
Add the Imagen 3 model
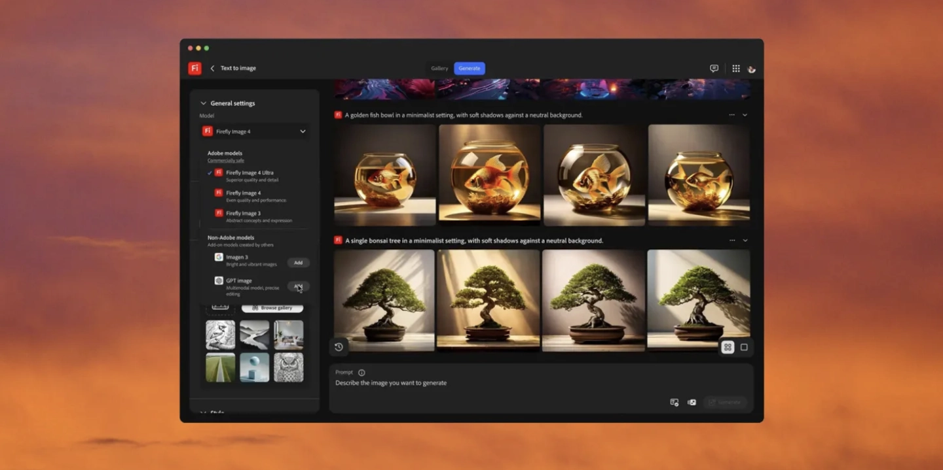(298, 263)
